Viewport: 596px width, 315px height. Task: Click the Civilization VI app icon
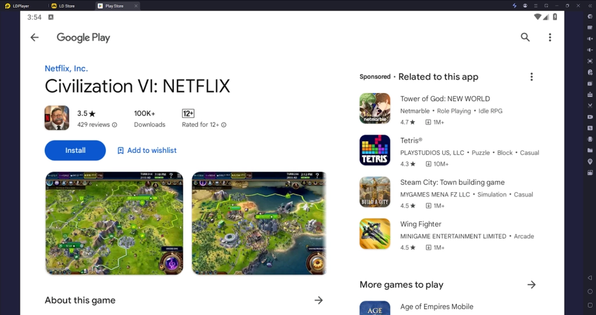pyautogui.click(x=57, y=118)
